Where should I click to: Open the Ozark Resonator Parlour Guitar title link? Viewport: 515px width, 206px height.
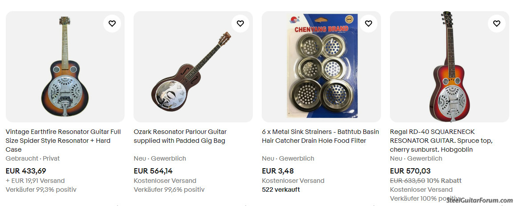click(180, 136)
